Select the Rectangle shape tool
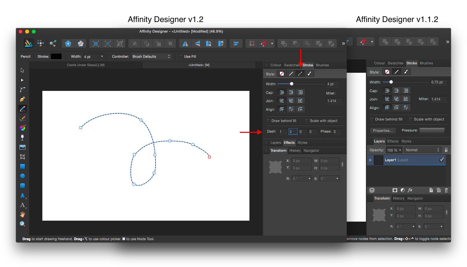The image size is (467, 267). click(22, 166)
